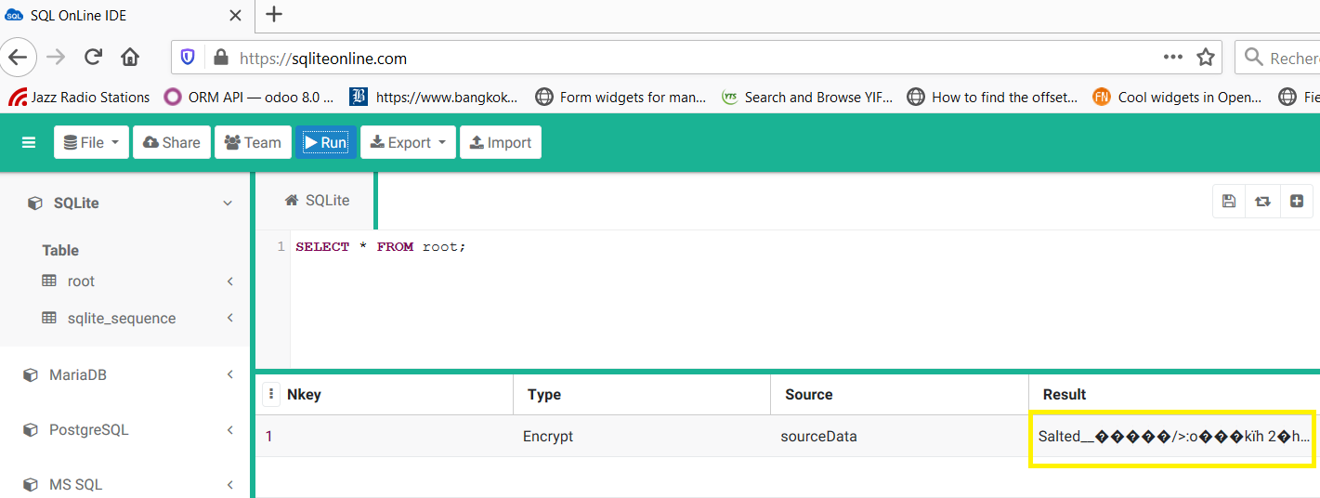Screen dimensions: 1320x498
Task: Click the encrypted Result cell starting with Salted
Action: pyautogui.click(x=1173, y=436)
